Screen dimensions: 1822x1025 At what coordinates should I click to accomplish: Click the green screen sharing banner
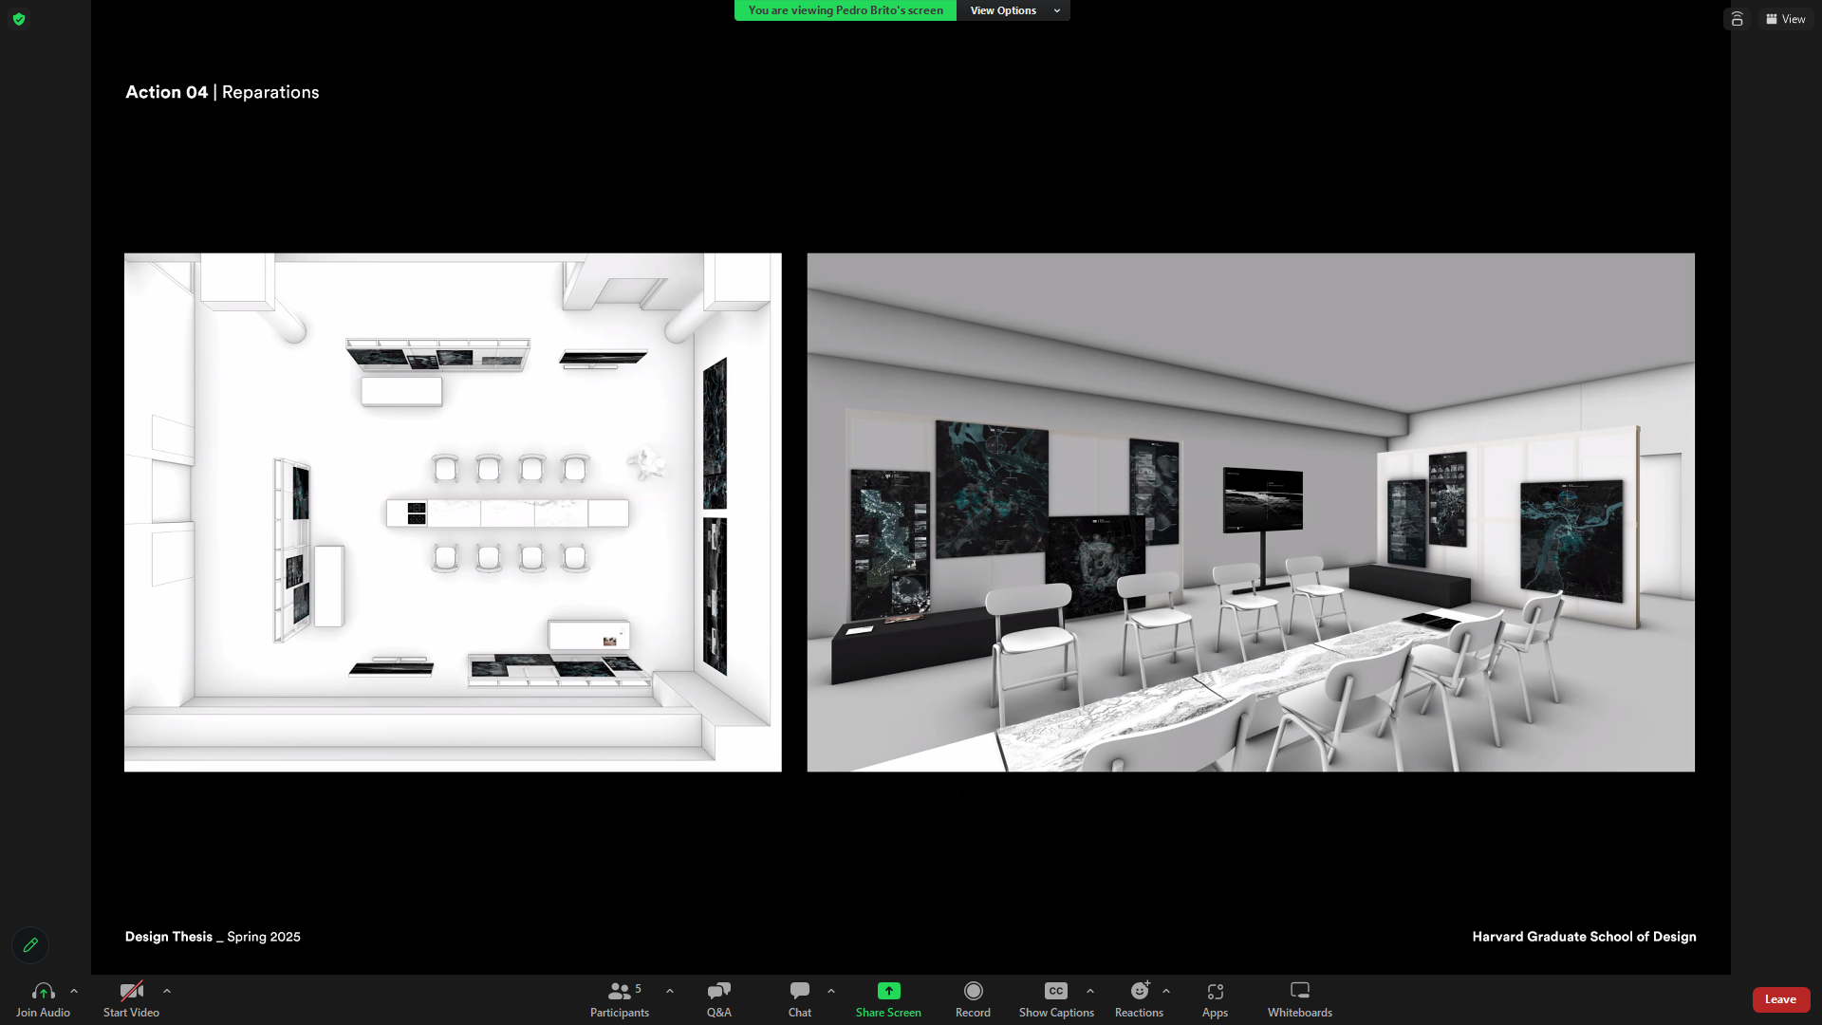[x=846, y=10]
